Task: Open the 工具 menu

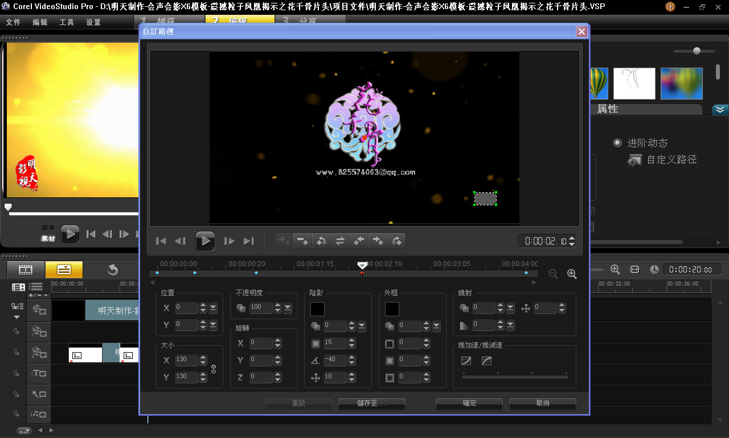Action: coord(67,23)
